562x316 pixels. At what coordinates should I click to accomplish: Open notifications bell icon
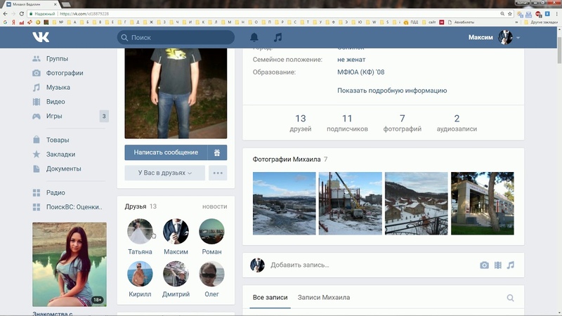[254, 37]
